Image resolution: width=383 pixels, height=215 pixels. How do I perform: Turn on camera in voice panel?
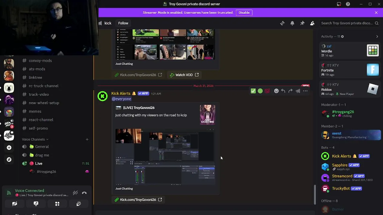[15, 204]
